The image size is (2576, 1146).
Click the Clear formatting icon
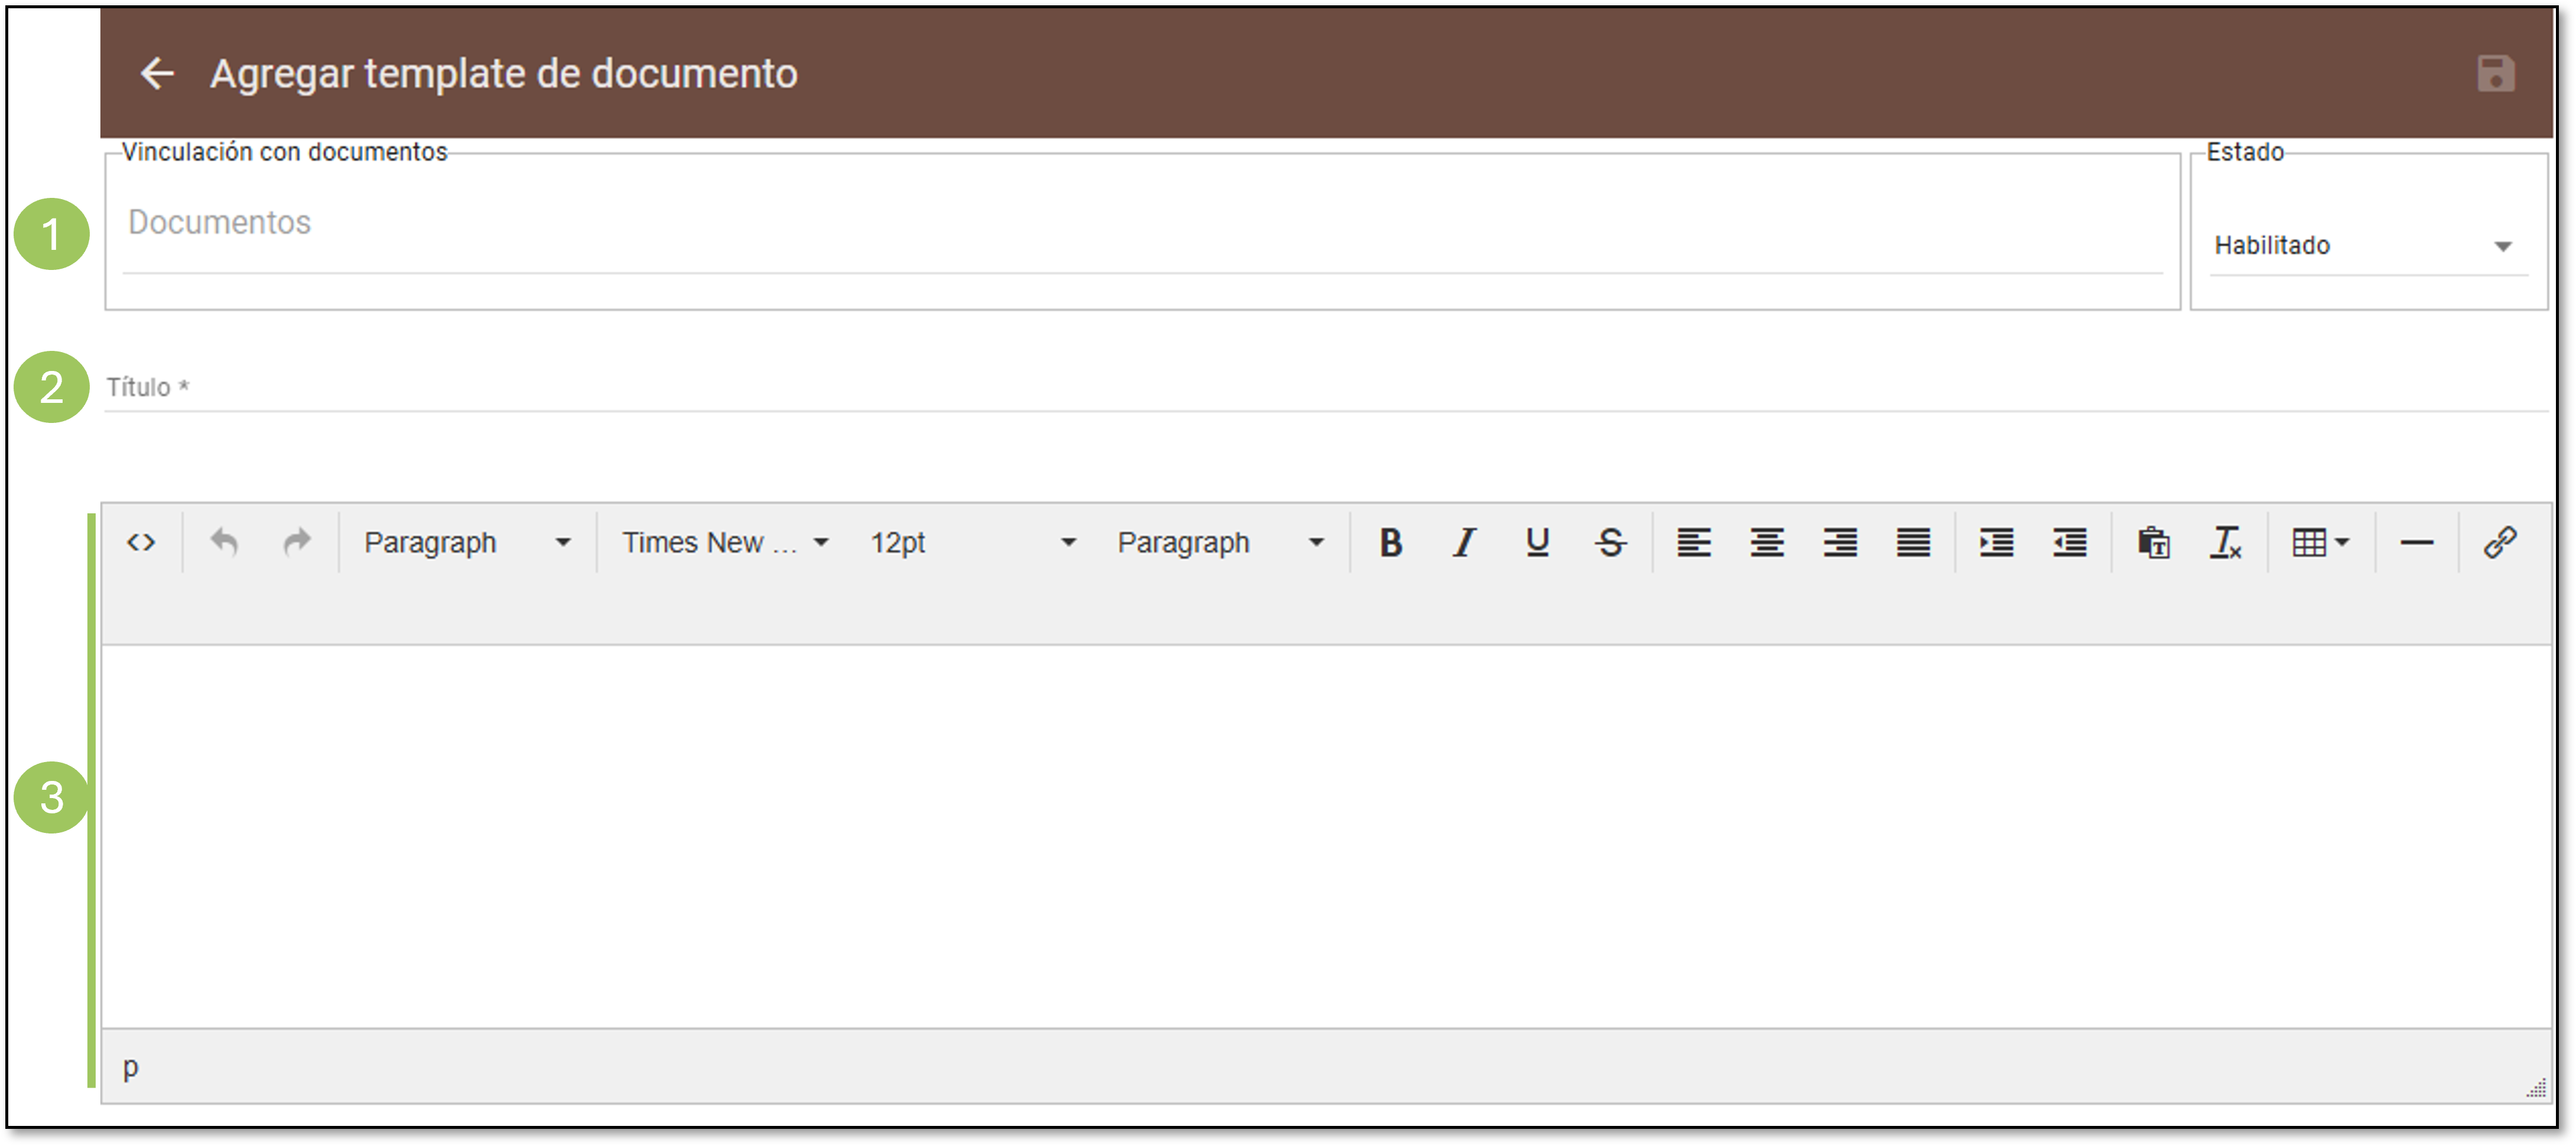coord(2227,543)
